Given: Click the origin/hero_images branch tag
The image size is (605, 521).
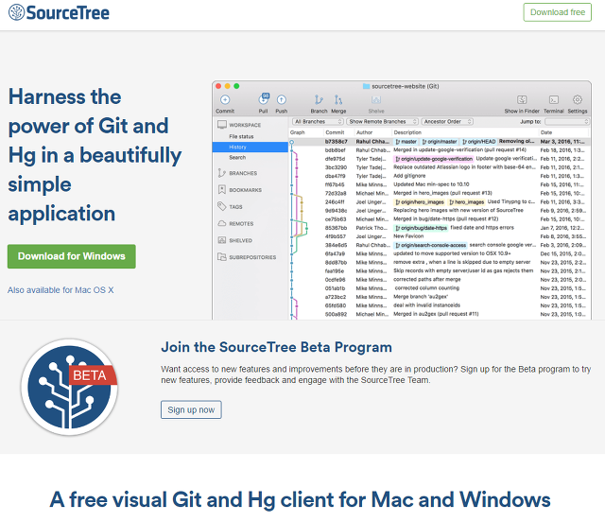Looking at the screenshot, I should coord(420,201).
